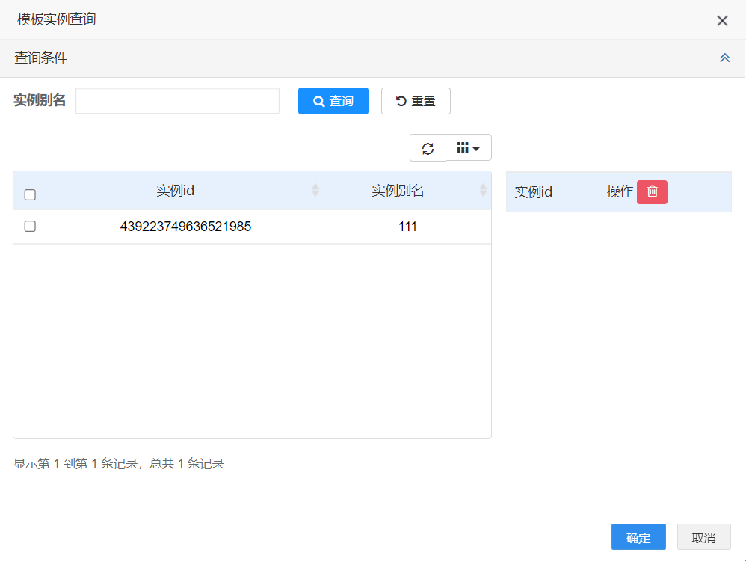Click the refresh table icon button
746x561 pixels.
428,148
